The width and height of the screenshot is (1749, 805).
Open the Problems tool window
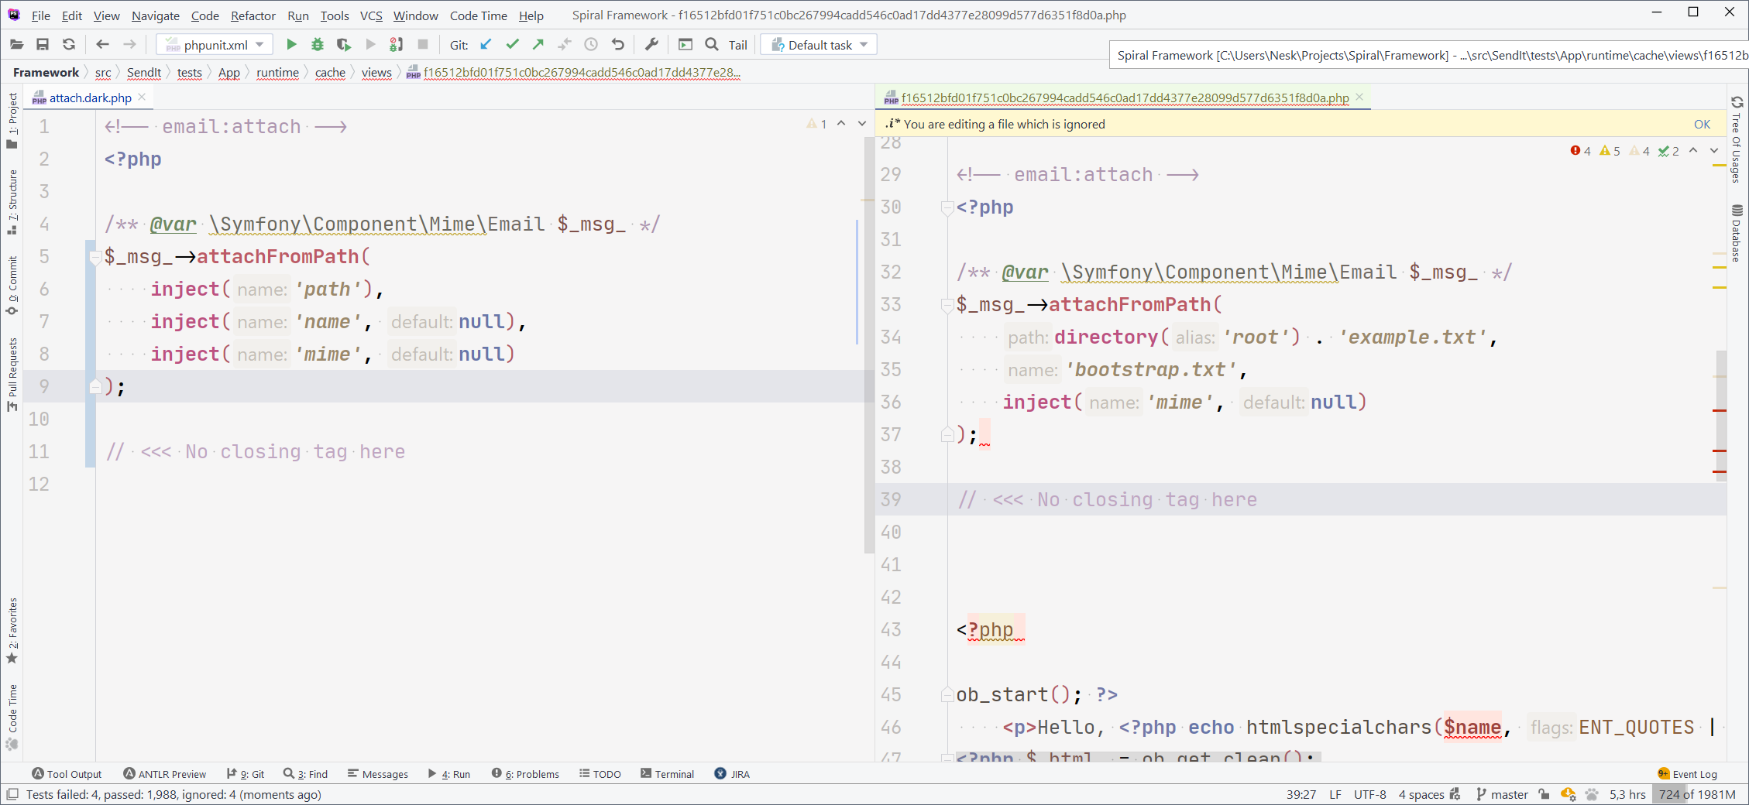[x=525, y=774]
